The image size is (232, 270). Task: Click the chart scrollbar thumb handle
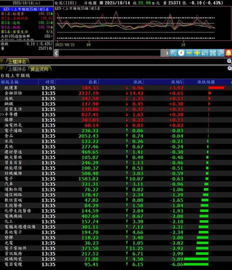pyautogui.click(x=163, y=53)
